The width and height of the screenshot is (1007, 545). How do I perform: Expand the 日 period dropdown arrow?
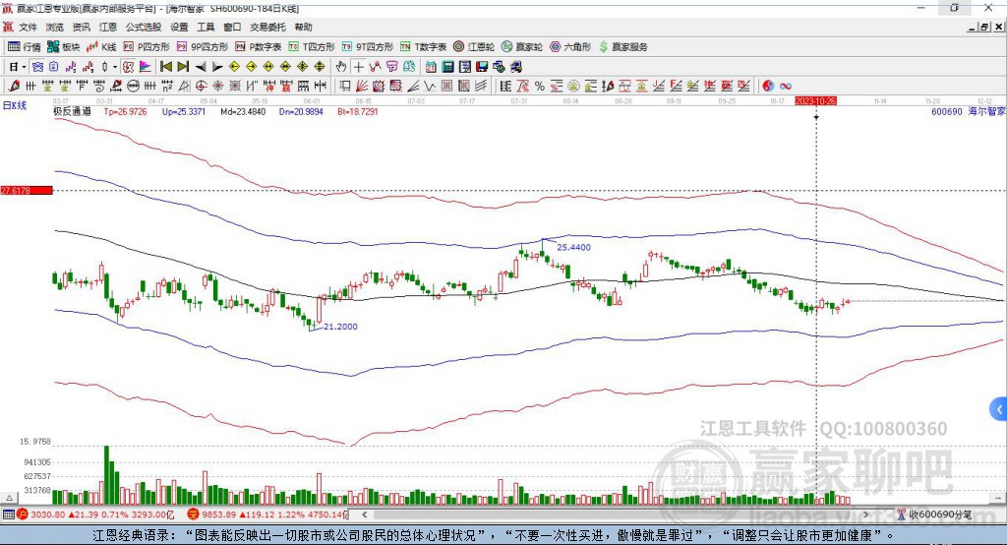pos(24,67)
